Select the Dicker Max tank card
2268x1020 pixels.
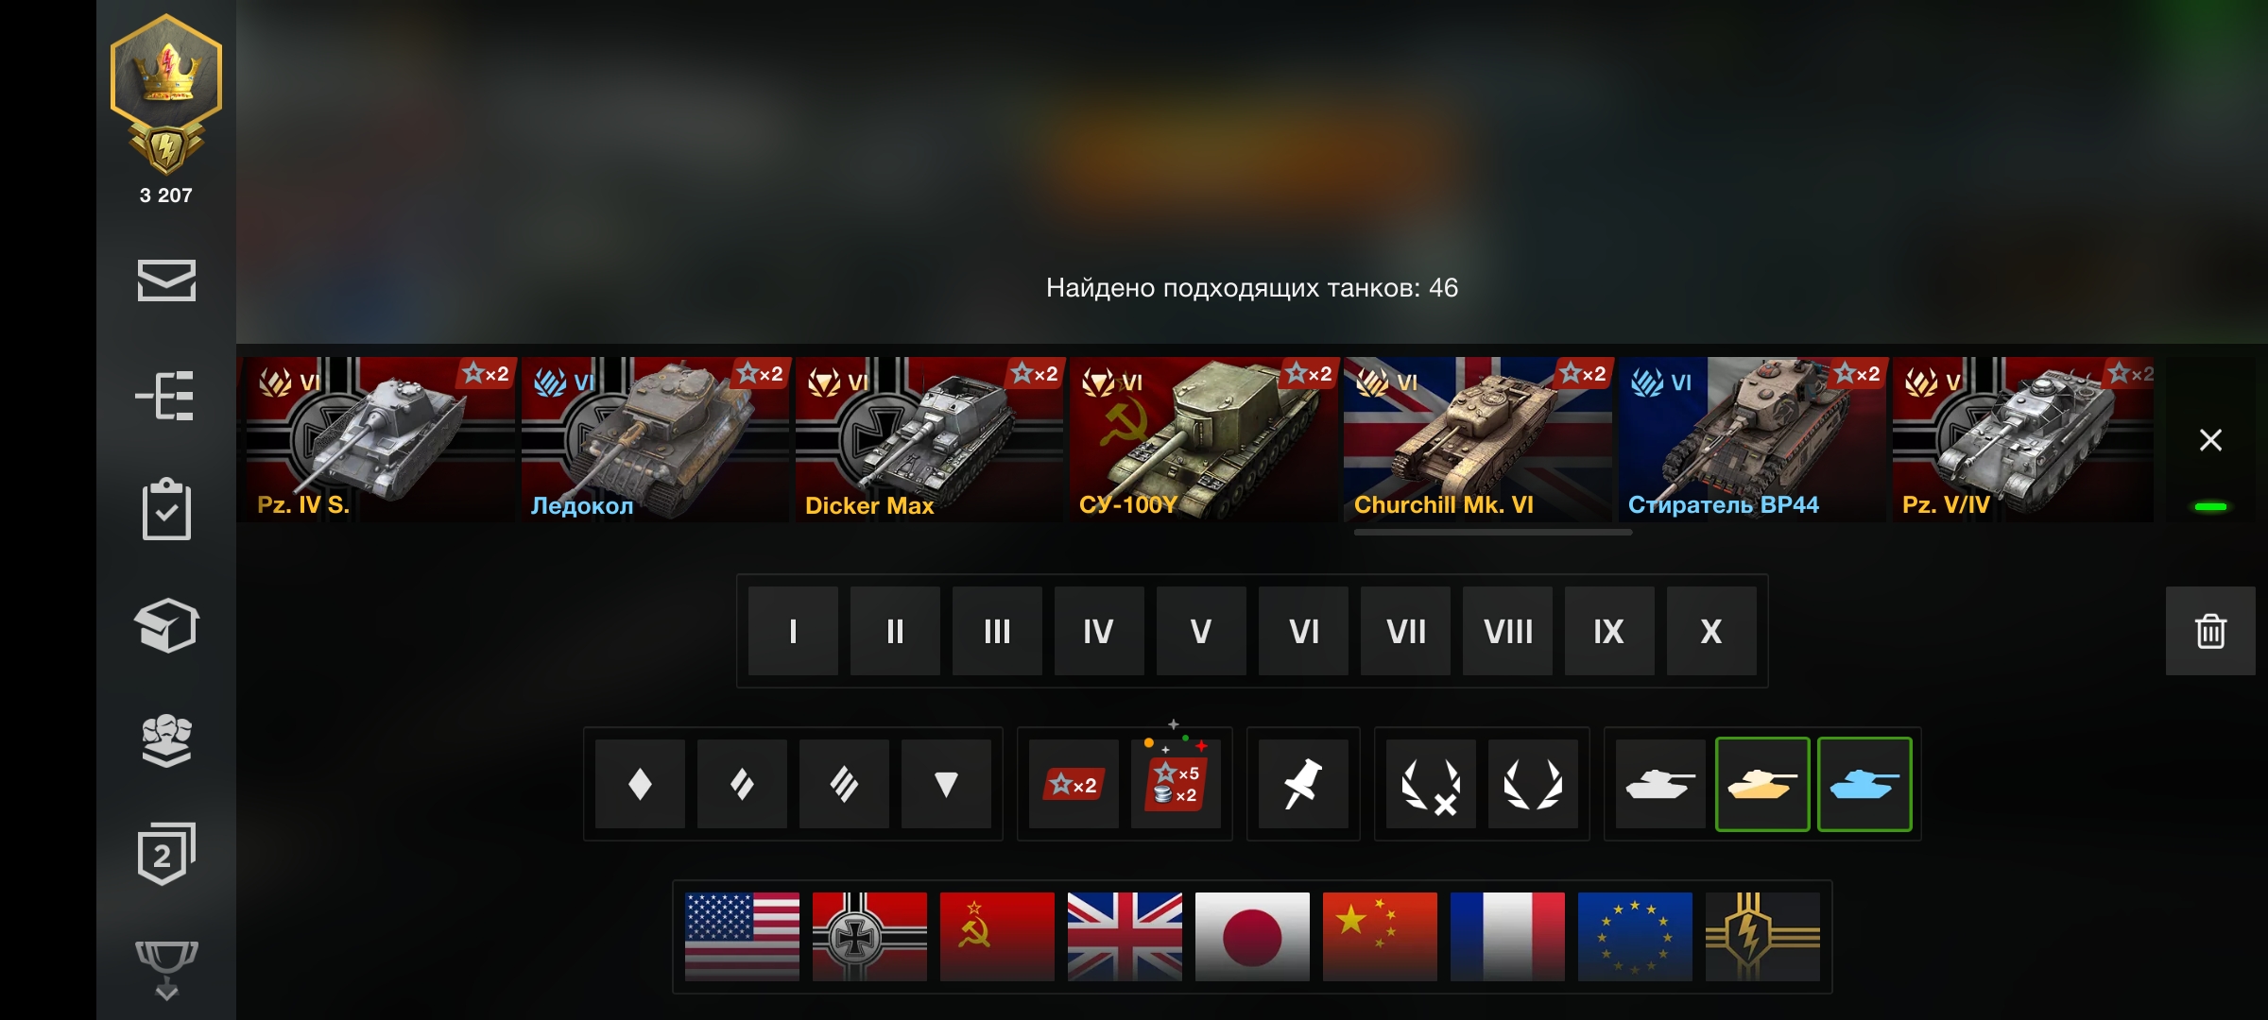(930, 439)
